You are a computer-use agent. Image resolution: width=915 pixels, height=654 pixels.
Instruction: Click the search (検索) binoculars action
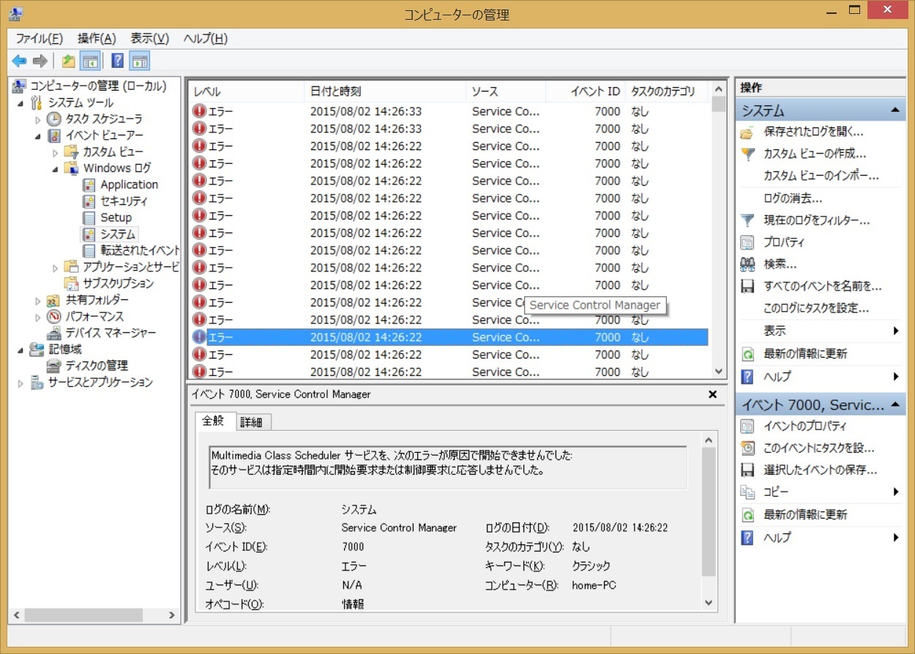pyautogui.click(x=780, y=264)
